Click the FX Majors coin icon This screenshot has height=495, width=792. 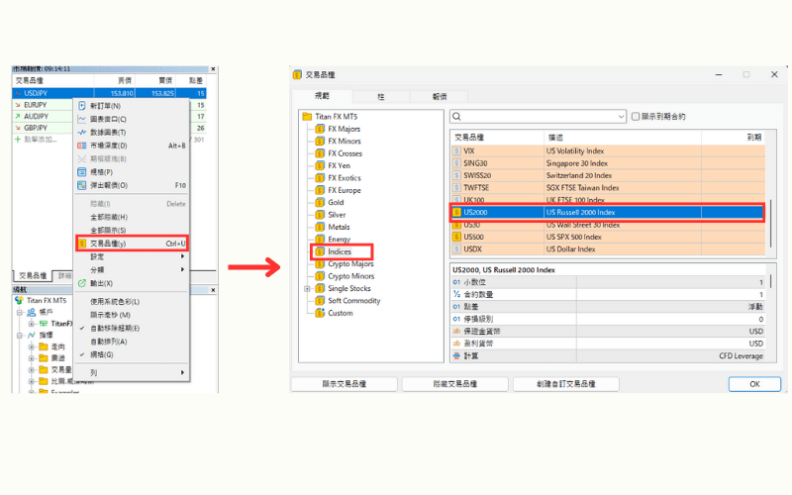coord(320,129)
